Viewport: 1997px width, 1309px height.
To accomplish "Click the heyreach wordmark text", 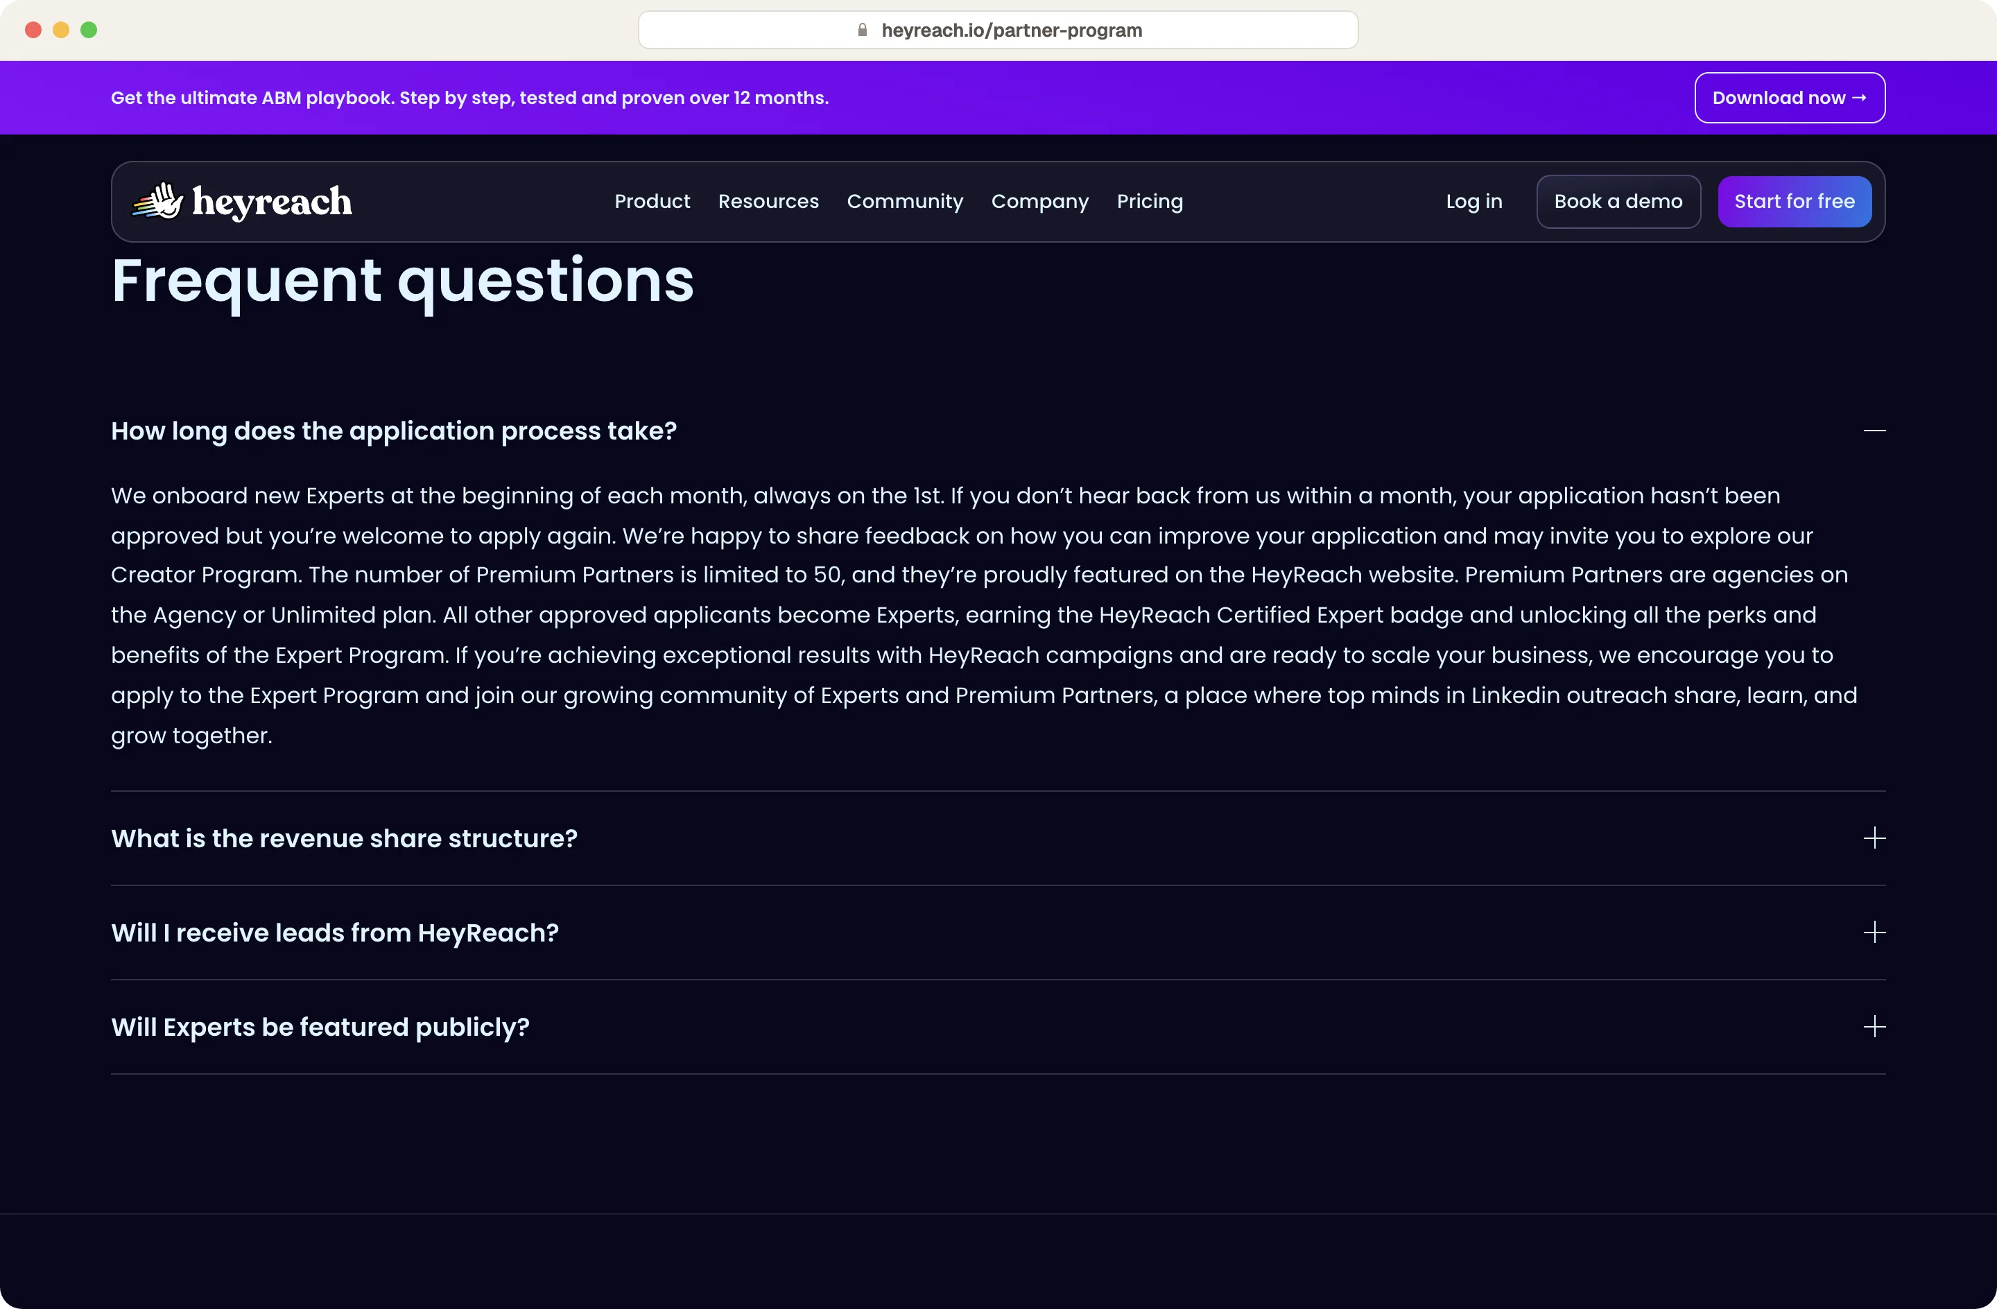I will 272,202.
